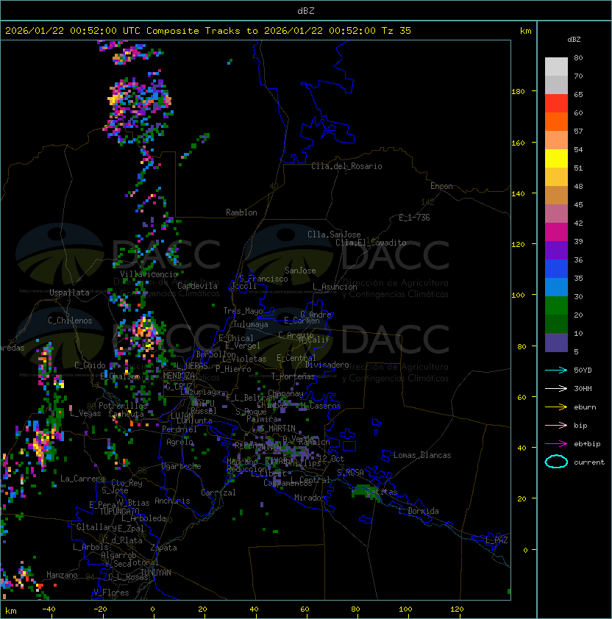Click the pink bip arrow symbol
This screenshot has height=619, width=612.
[x=556, y=425]
